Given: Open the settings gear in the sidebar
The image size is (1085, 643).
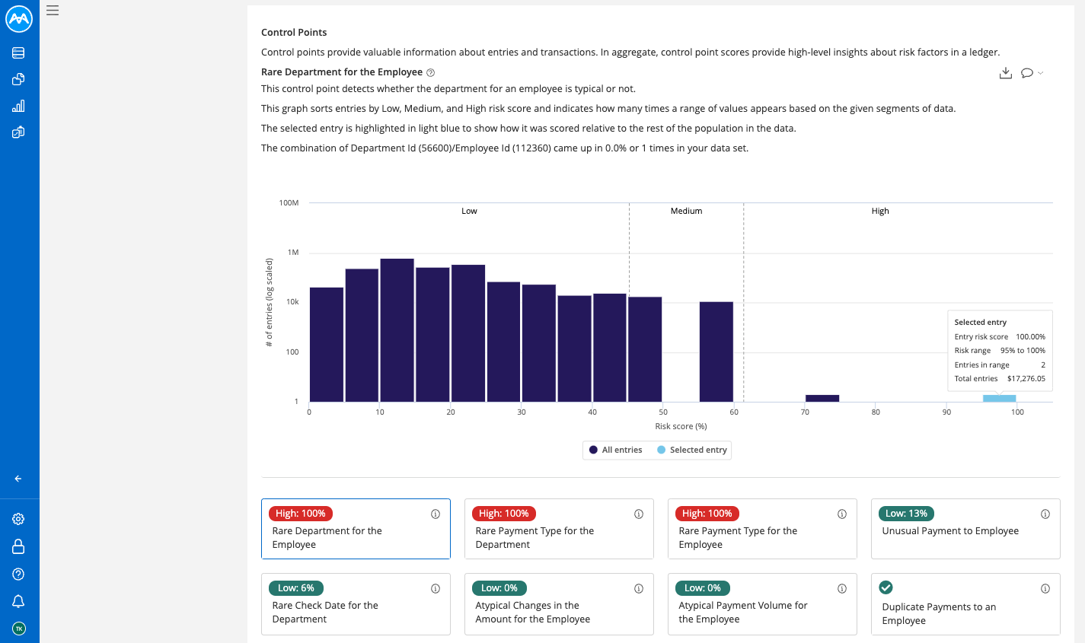Looking at the screenshot, I should pos(19,518).
